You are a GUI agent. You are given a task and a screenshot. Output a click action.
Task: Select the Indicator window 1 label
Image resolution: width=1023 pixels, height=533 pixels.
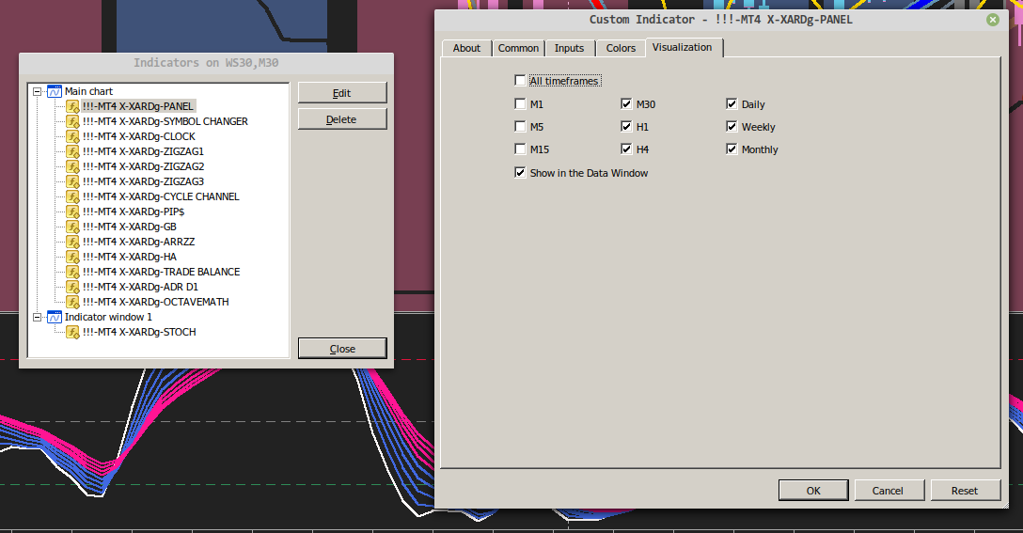click(x=108, y=317)
